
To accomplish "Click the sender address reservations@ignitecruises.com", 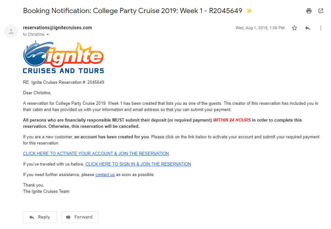I will 58,28.
